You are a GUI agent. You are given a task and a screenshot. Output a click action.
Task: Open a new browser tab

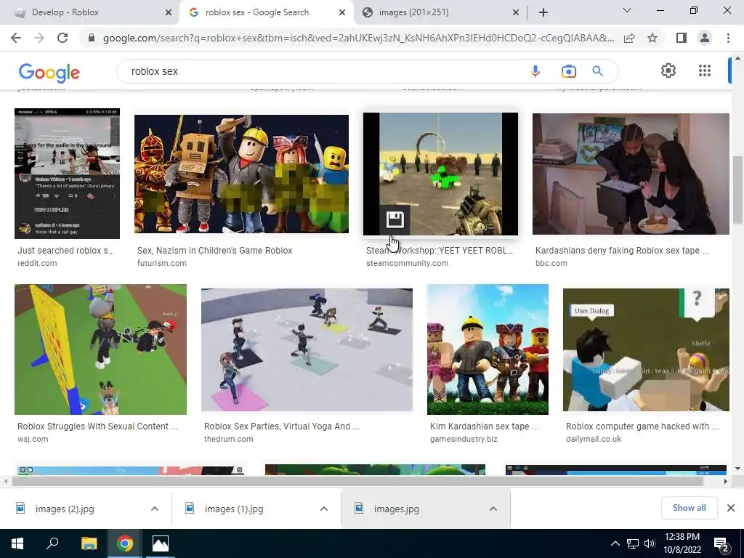(543, 12)
